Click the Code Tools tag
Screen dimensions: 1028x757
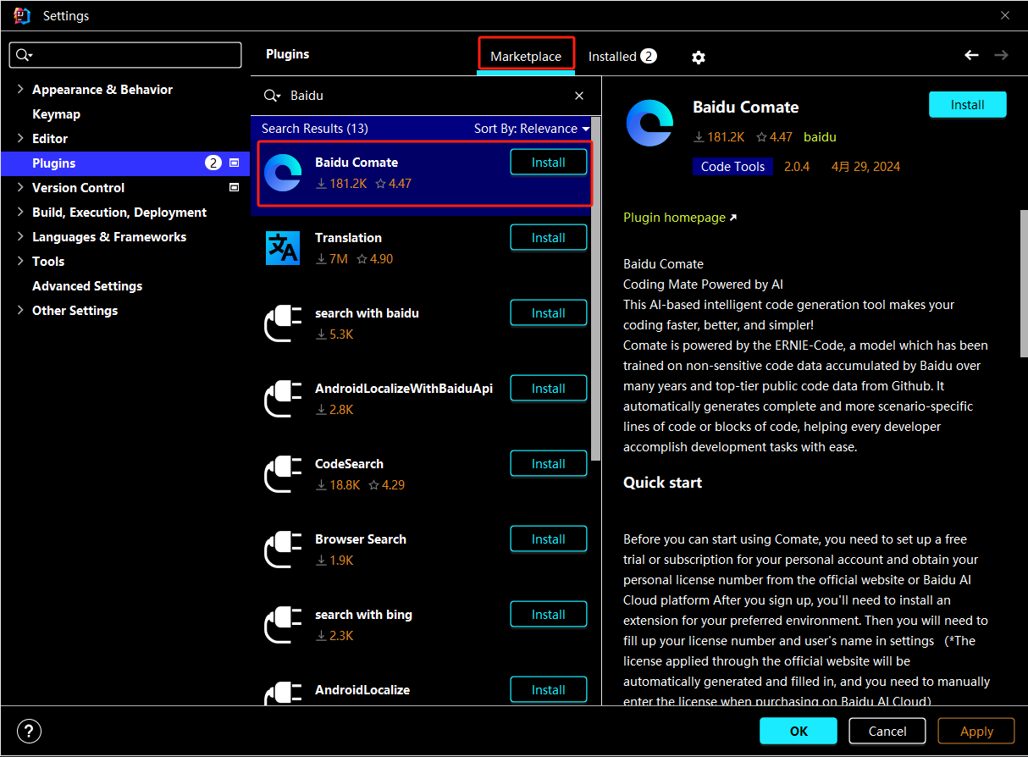(x=732, y=166)
